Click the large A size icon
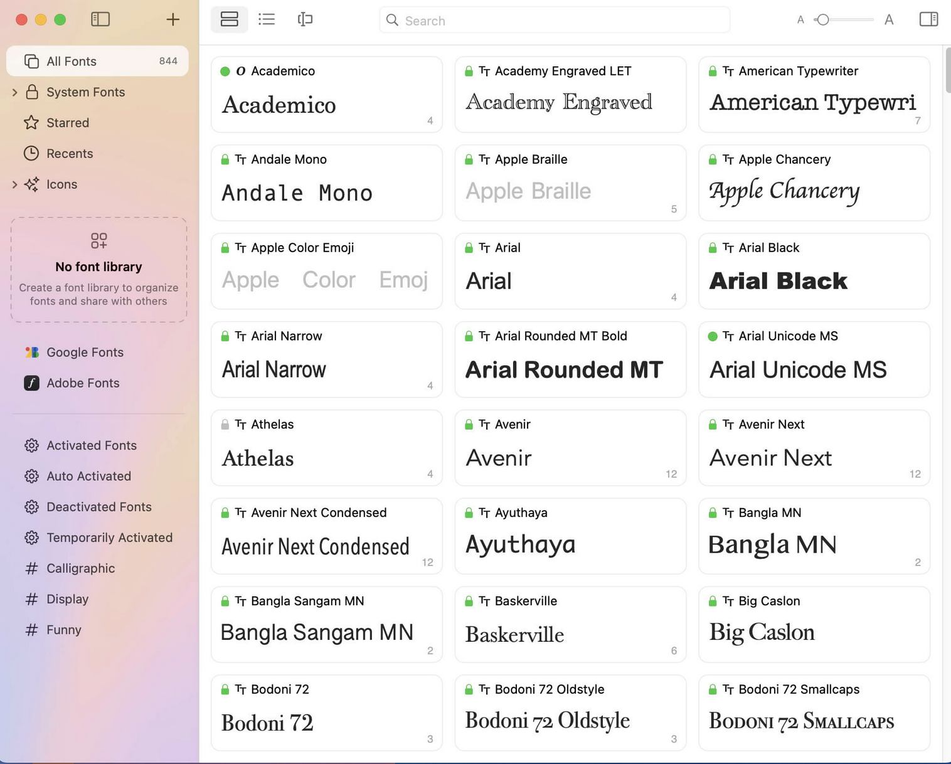 [x=889, y=20]
